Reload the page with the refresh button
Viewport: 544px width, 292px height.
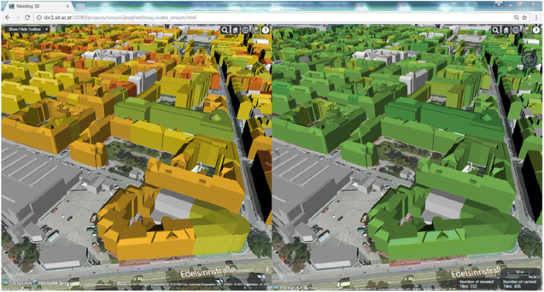tap(28, 17)
